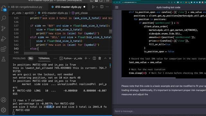Click line number 540 in the gutter
Viewport: 206px width, 116px height.
[x=16, y=37]
